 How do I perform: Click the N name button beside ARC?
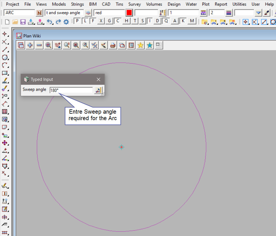pyautogui.click(x=39, y=13)
